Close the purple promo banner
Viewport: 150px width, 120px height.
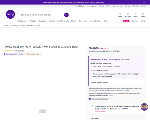click(144, 2)
